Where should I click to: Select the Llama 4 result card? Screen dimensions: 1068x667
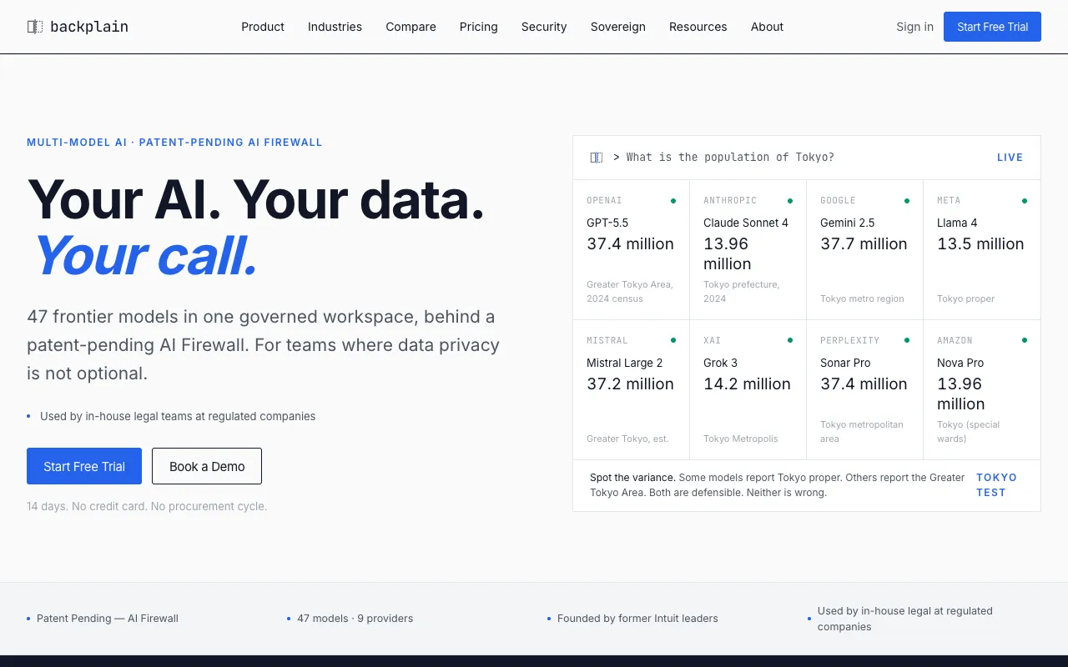coord(982,250)
